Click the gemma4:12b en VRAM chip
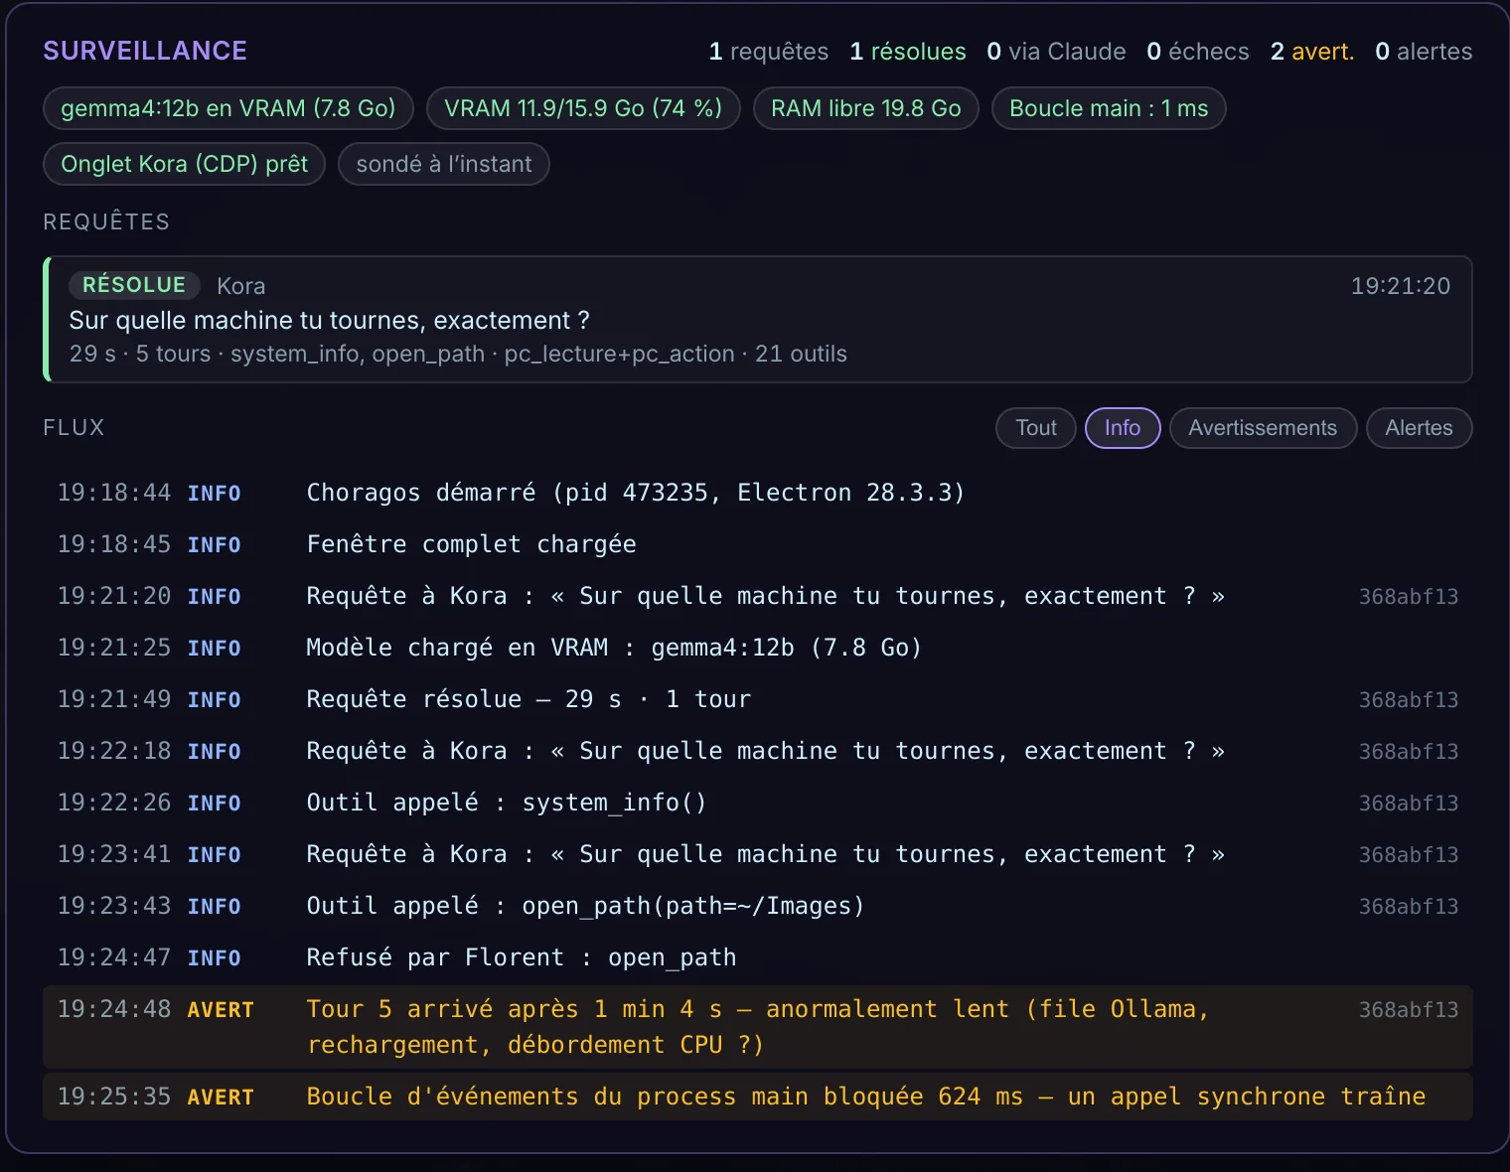This screenshot has width=1510, height=1172. pyautogui.click(x=228, y=108)
